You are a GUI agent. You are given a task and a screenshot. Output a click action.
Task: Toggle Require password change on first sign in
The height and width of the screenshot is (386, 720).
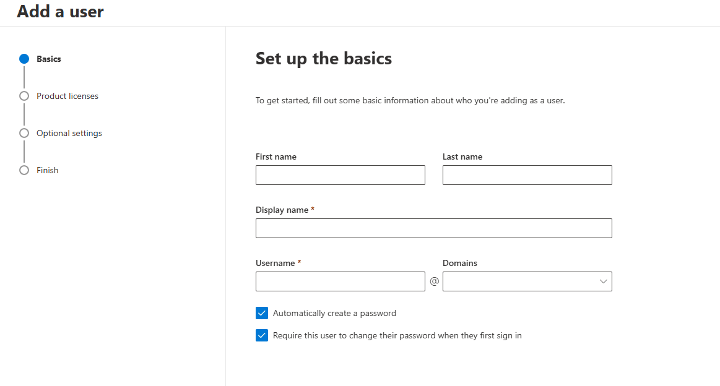coord(262,335)
